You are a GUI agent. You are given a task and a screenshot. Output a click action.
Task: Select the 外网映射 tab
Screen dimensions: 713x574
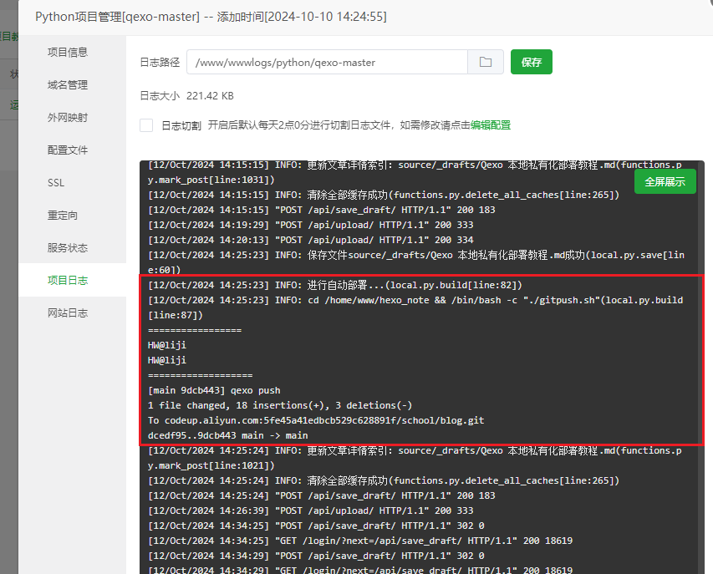click(x=68, y=118)
